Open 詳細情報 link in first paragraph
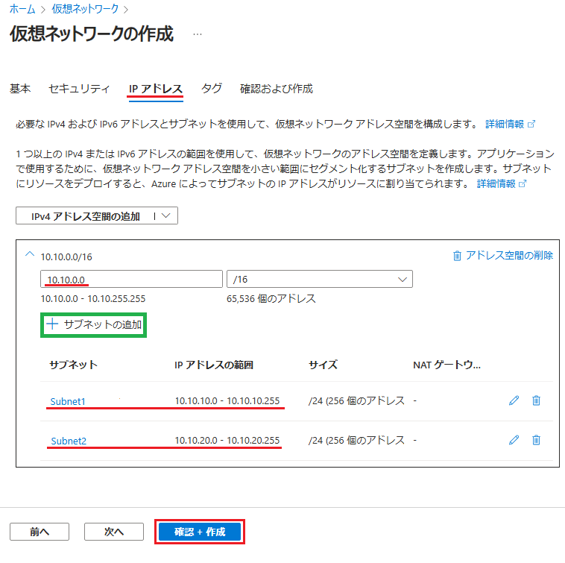 (505, 125)
